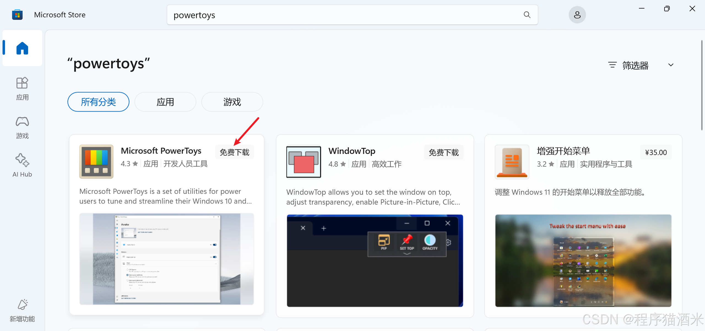
Task: Expand the 筛选器 filter chevron
Action: [671, 65]
